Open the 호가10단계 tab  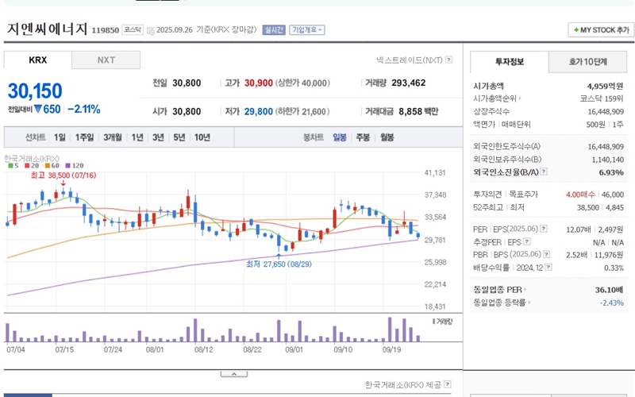[587, 62]
